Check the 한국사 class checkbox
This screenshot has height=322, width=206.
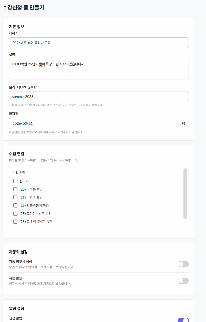(15, 181)
